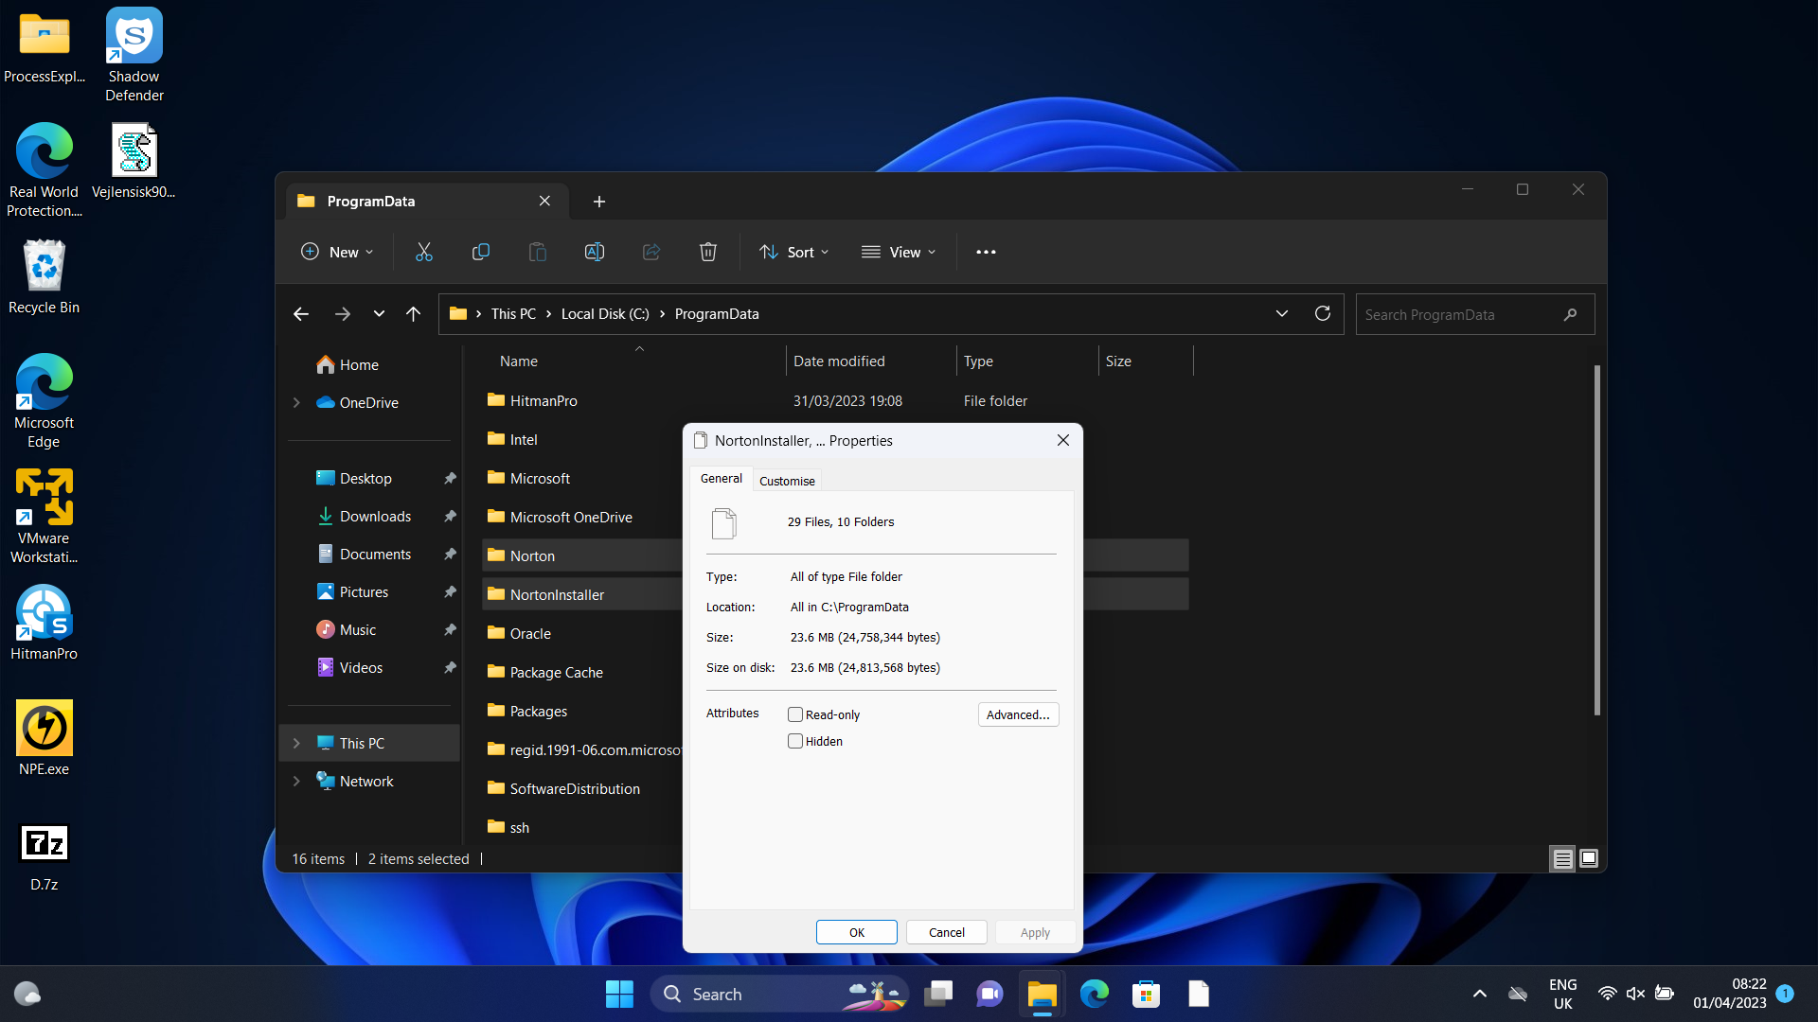This screenshot has width=1818, height=1022.
Task: Open Microsoft Store from the taskbar
Action: (1146, 994)
